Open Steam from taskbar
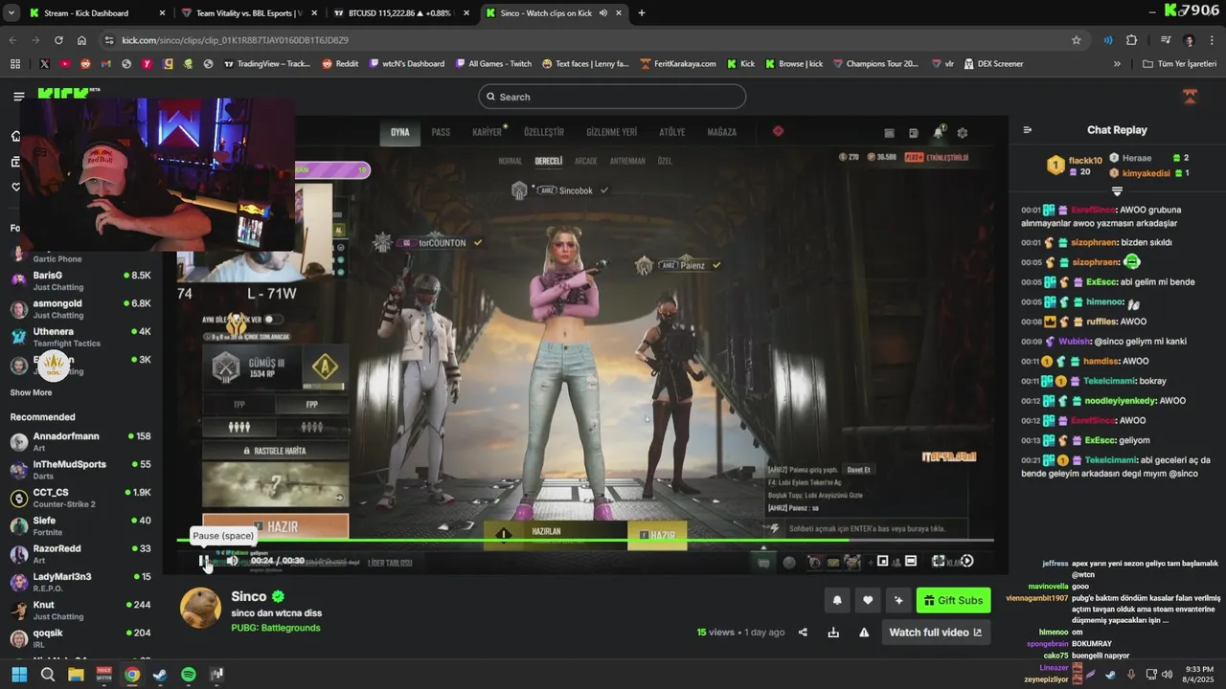 [x=160, y=675]
